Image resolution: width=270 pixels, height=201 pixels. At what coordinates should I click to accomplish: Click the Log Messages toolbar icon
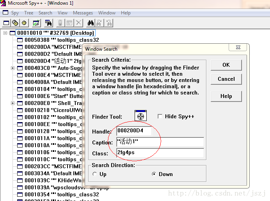[36, 23]
